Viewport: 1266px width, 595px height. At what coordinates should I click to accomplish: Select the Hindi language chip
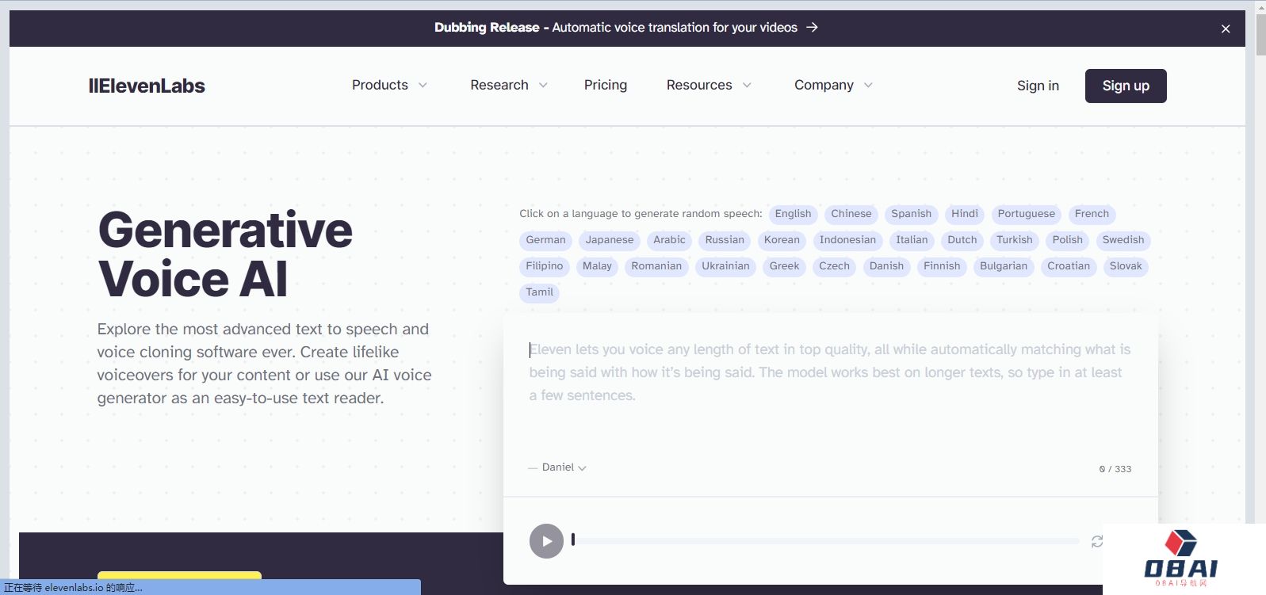click(x=965, y=214)
